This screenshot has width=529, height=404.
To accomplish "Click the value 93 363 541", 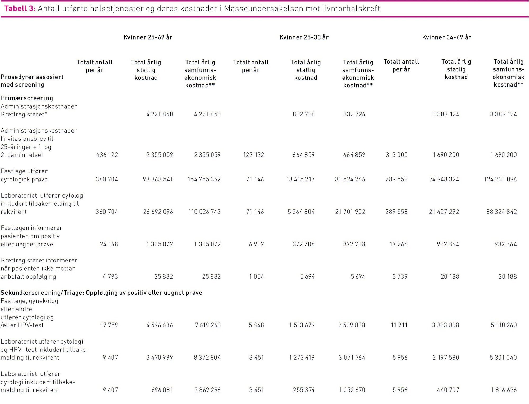I will click(158, 179).
